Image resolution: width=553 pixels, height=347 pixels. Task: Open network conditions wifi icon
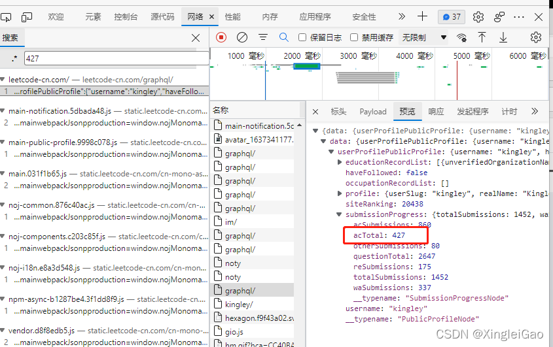pyautogui.click(x=461, y=37)
